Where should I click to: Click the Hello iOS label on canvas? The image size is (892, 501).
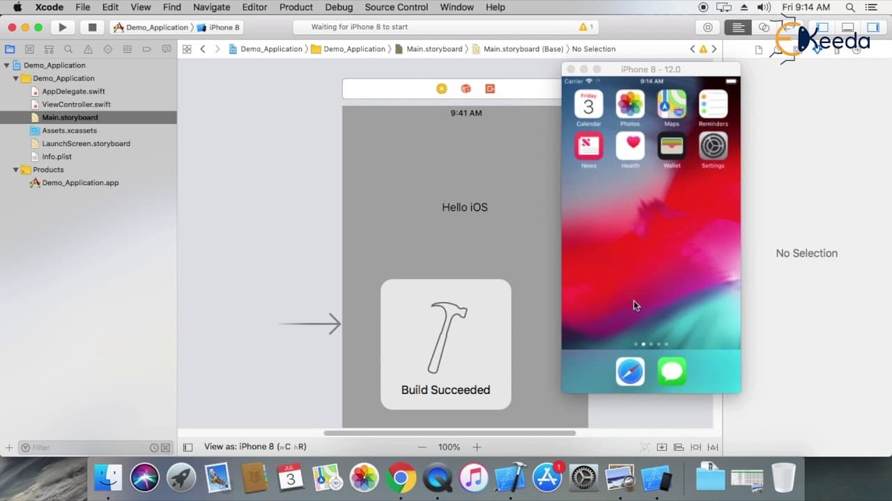pyautogui.click(x=465, y=207)
